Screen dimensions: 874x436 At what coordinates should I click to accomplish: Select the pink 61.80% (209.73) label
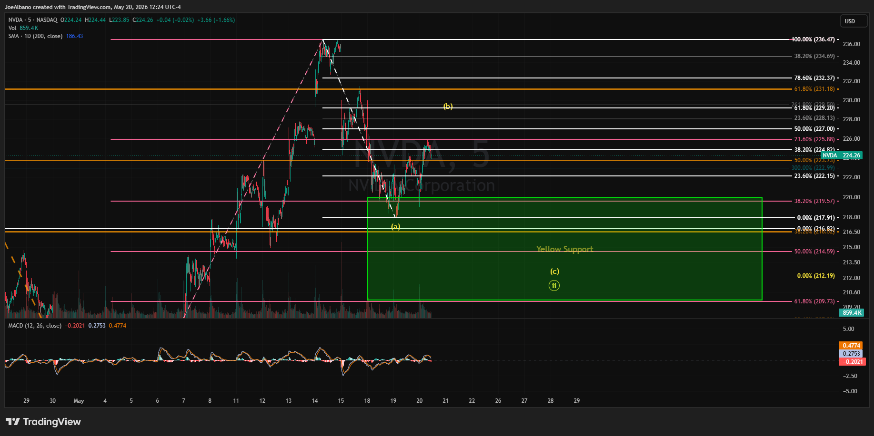[x=814, y=301]
